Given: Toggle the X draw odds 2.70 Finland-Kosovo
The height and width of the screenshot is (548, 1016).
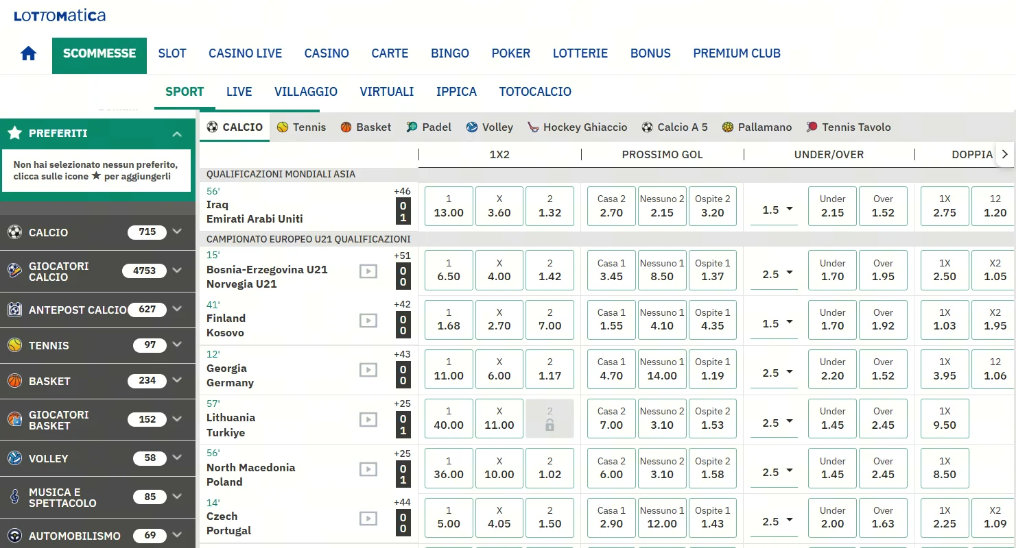Looking at the screenshot, I should 499,320.
